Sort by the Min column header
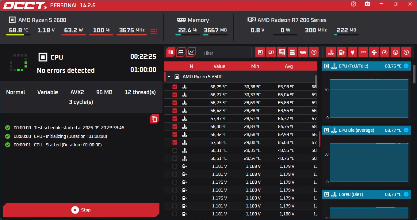 tap(255, 66)
